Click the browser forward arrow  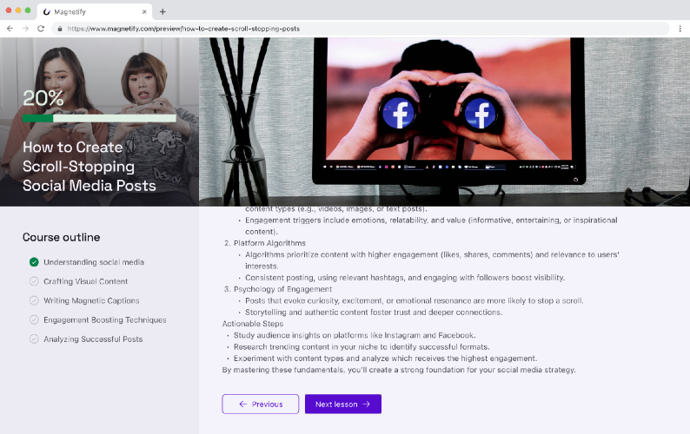pos(24,29)
